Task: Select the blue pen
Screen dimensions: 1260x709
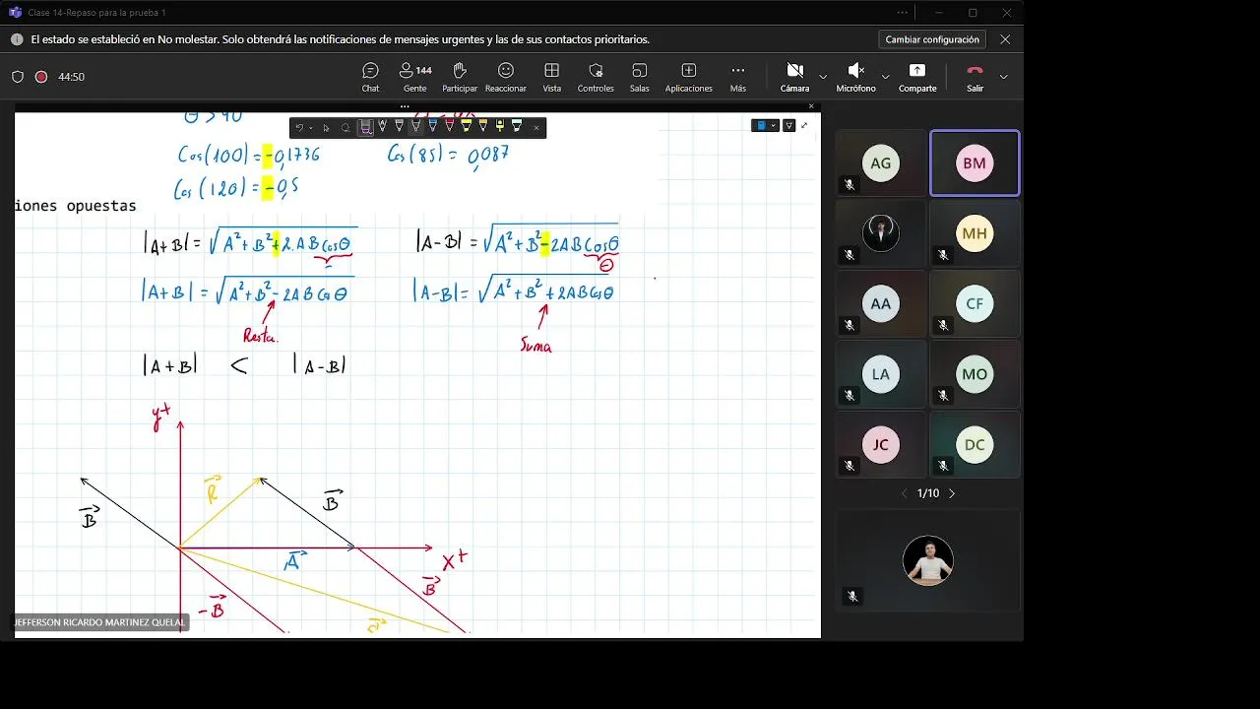Action: (432, 128)
